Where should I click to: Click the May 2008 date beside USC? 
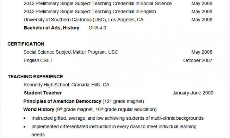tap(202, 20)
